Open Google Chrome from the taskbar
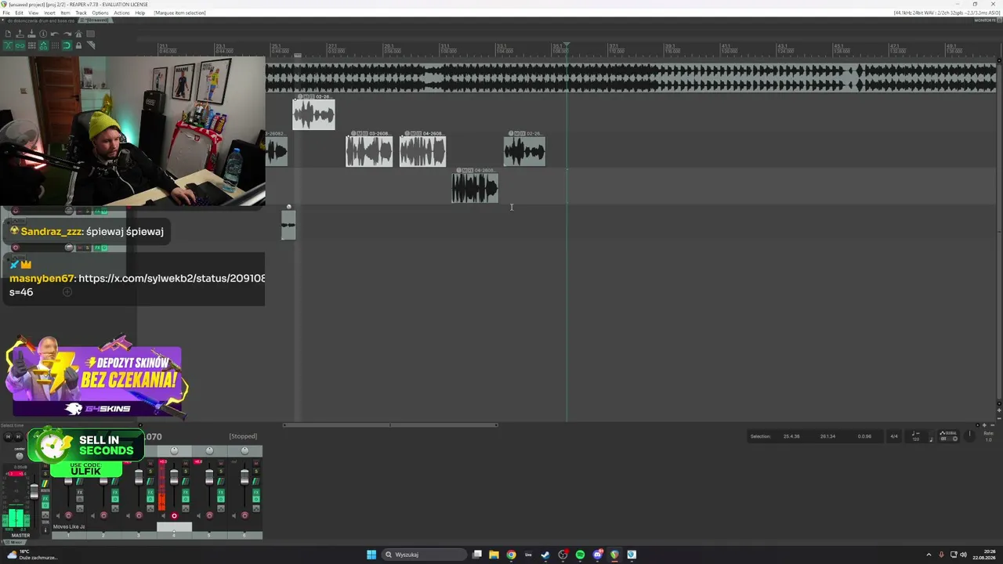Image resolution: width=1003 pixels, height=564 pixels. pos(511,555)
